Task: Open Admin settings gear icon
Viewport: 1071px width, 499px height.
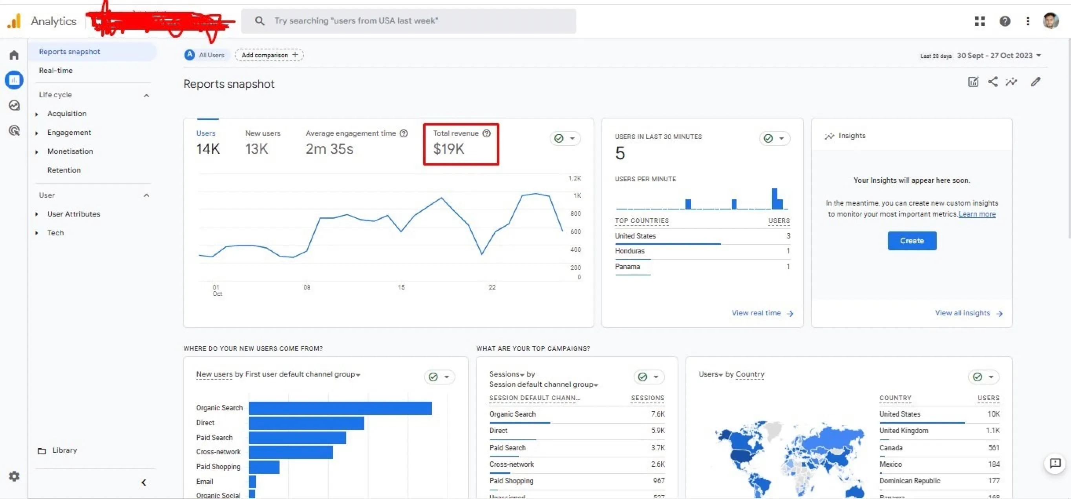Action: pos(14,476)
